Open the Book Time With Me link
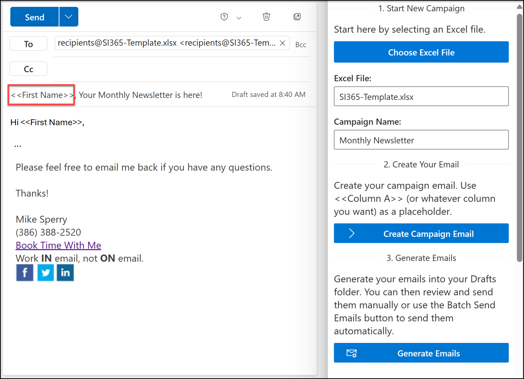This screenshot has width=524, height=379. pos(58,245)
